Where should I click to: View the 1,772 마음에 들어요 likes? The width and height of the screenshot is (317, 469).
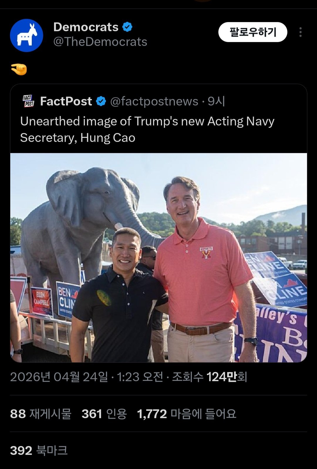tap(186, 414)
